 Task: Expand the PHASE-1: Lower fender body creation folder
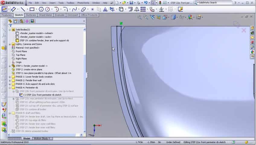tap(10, 77)
